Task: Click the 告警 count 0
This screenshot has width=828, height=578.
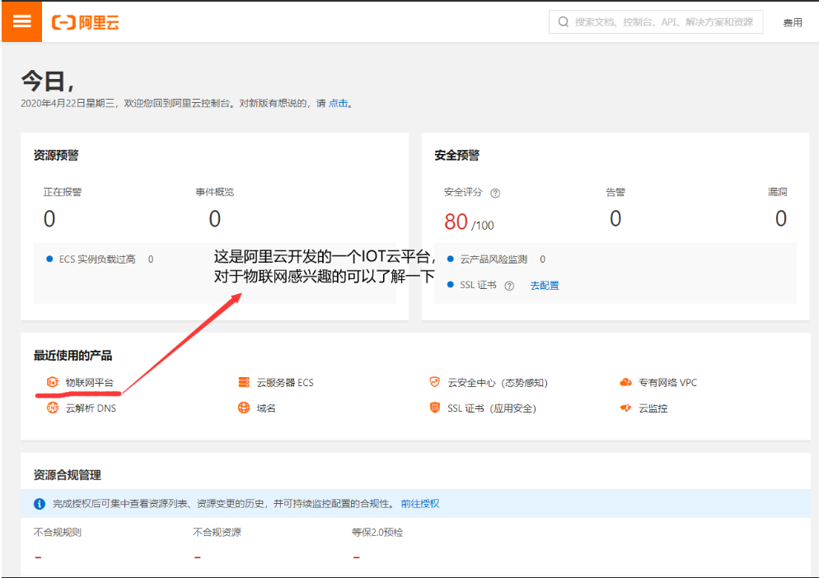Action: [x=615, y=218]
